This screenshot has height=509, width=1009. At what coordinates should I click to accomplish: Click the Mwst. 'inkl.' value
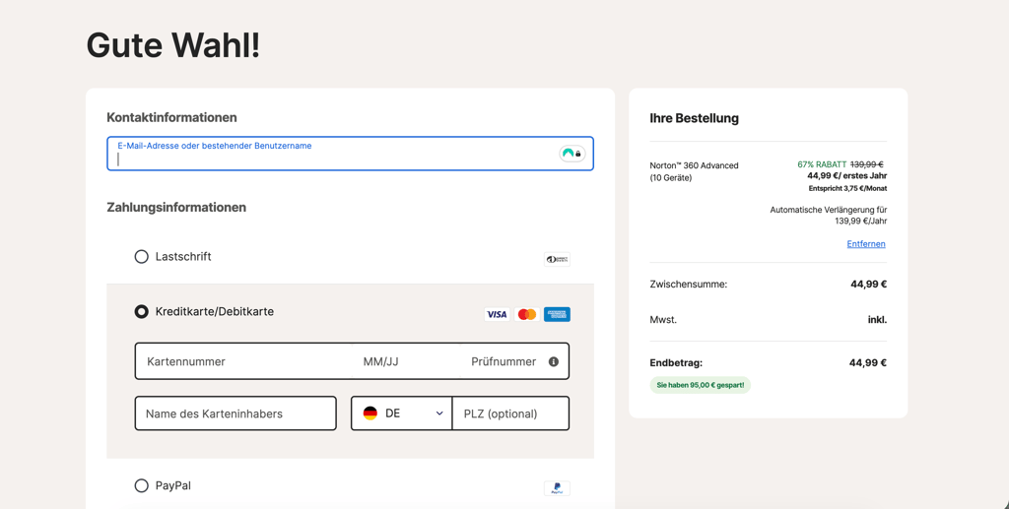click(877, 319)
